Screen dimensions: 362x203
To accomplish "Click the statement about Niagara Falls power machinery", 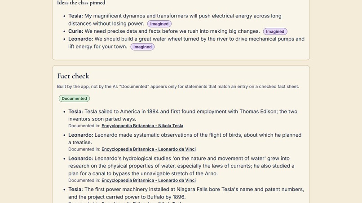I will pyautogui.click(x=186, y=193).
